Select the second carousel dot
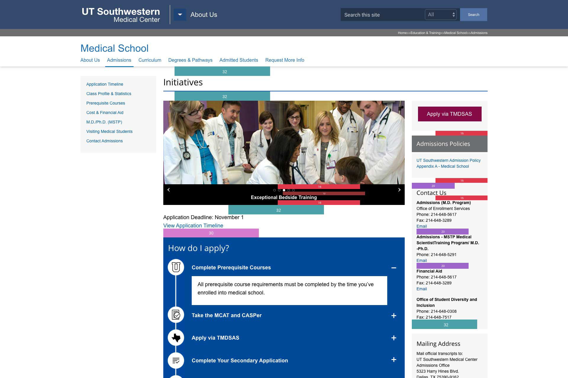568x378 pixels. (279, 190)
